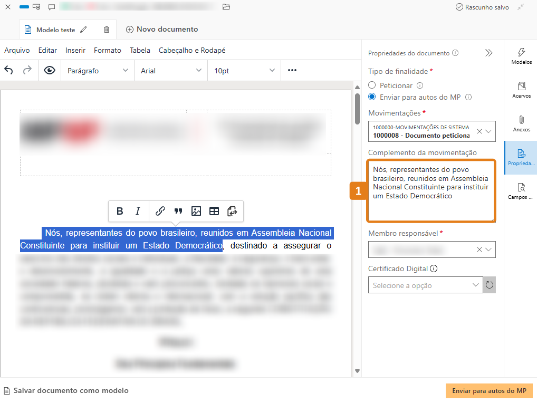Click the Bold button in floating toolbar
This screenshot has height=403, width=537.
coord(120,211)
